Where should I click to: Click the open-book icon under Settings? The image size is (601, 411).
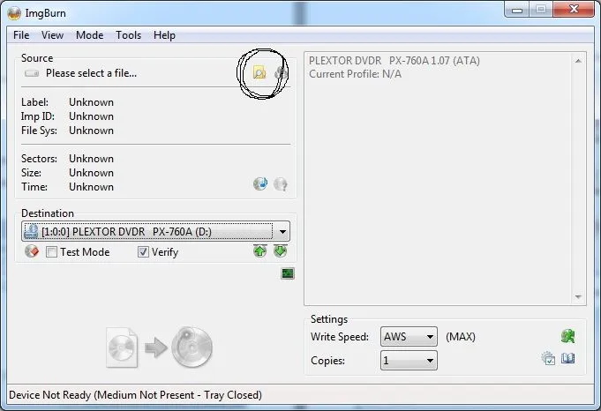click(568, 359)
